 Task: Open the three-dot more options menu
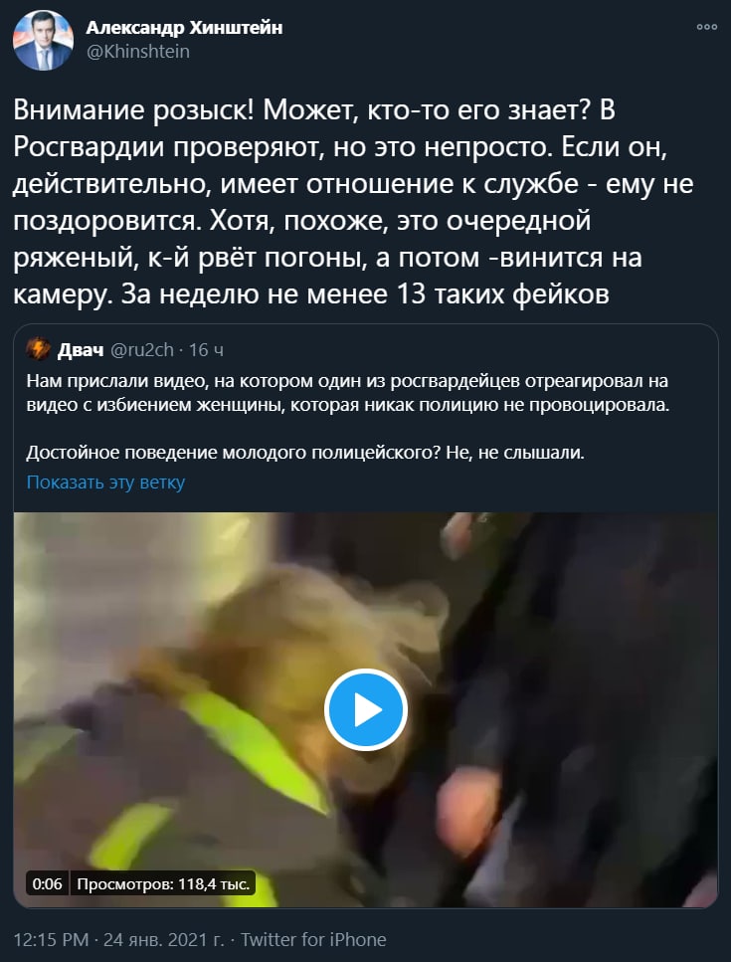[x=706, y=27]
